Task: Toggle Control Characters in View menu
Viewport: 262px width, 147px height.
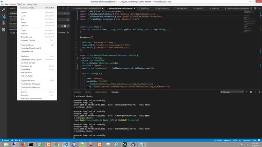Action: click(x=30, y=87)
